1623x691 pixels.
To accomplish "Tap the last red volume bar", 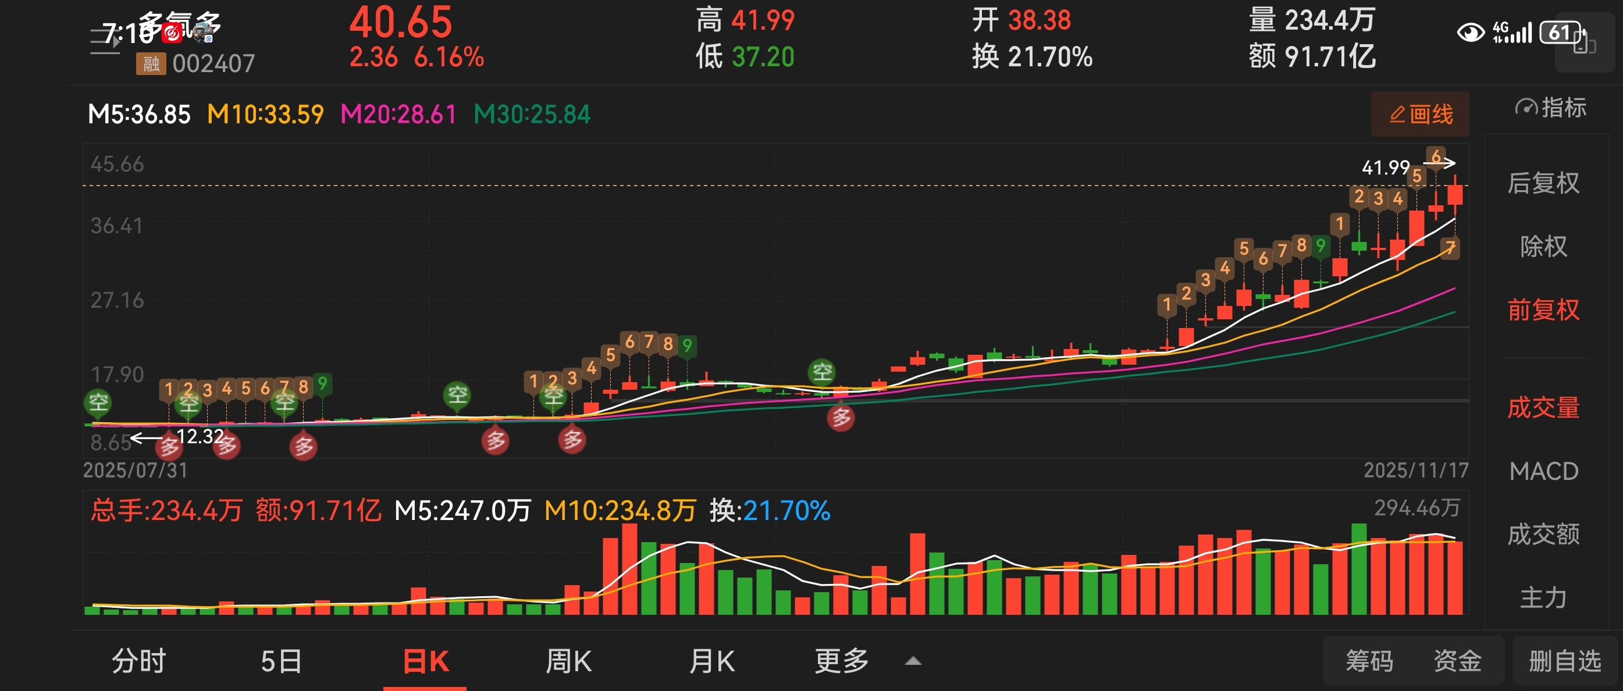I will click(1455, 578).
